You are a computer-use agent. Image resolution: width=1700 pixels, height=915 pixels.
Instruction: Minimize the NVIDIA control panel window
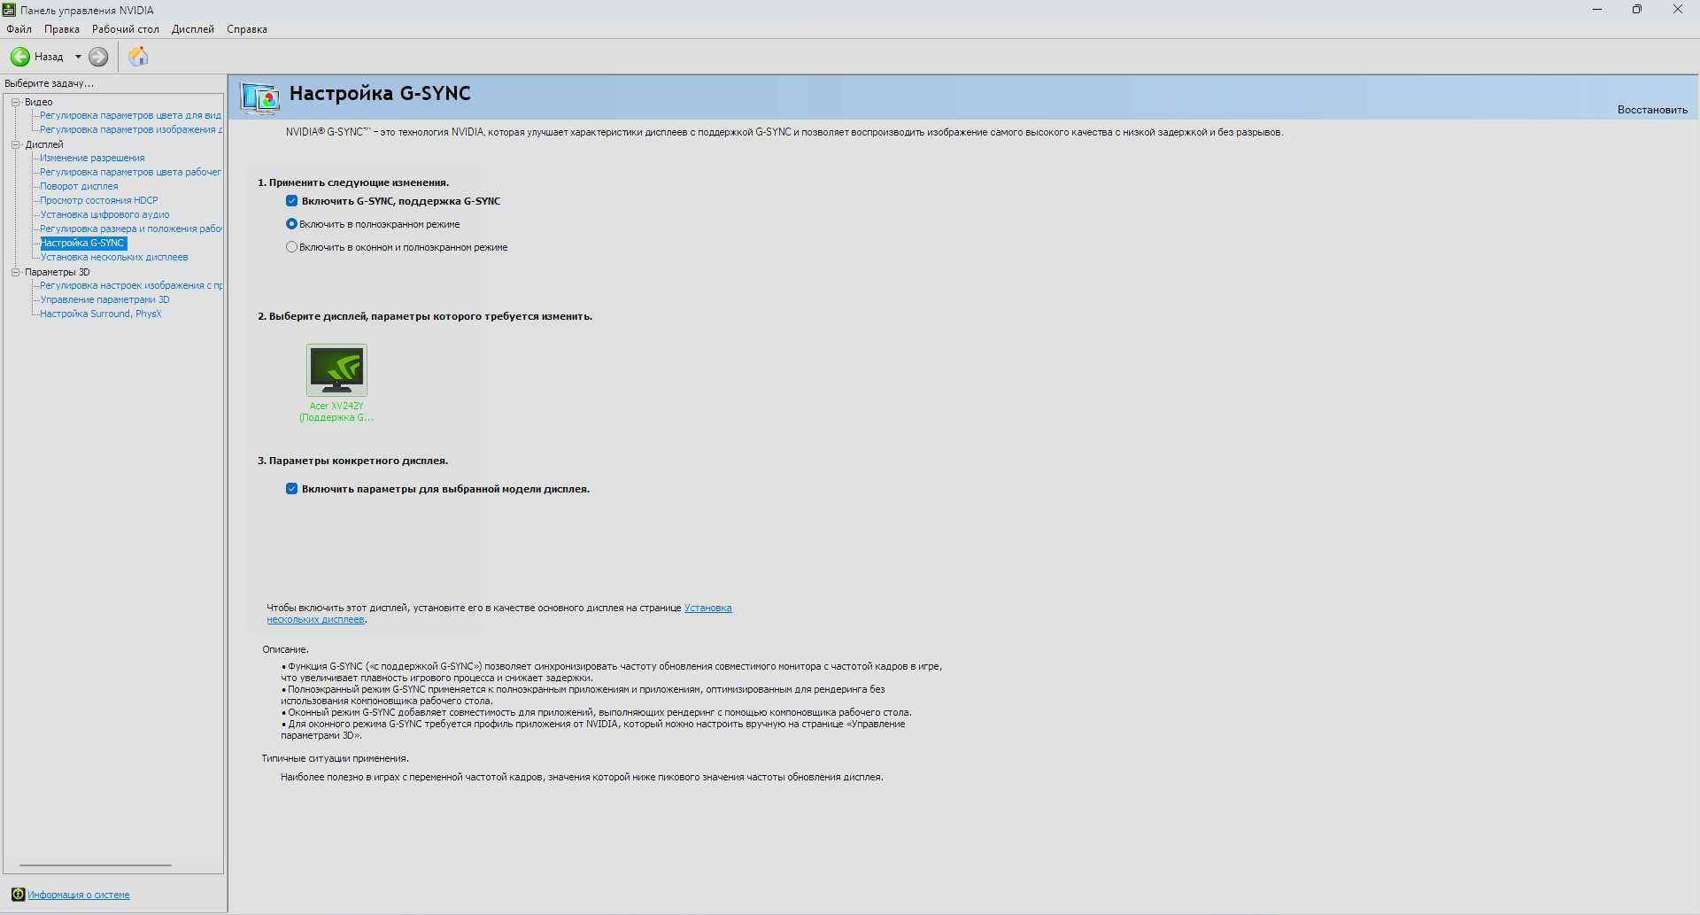pyautogui.click(x=1597, y=10)
